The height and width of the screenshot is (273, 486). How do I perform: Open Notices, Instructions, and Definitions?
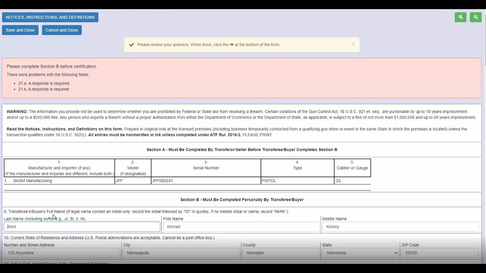click(50, 17)
